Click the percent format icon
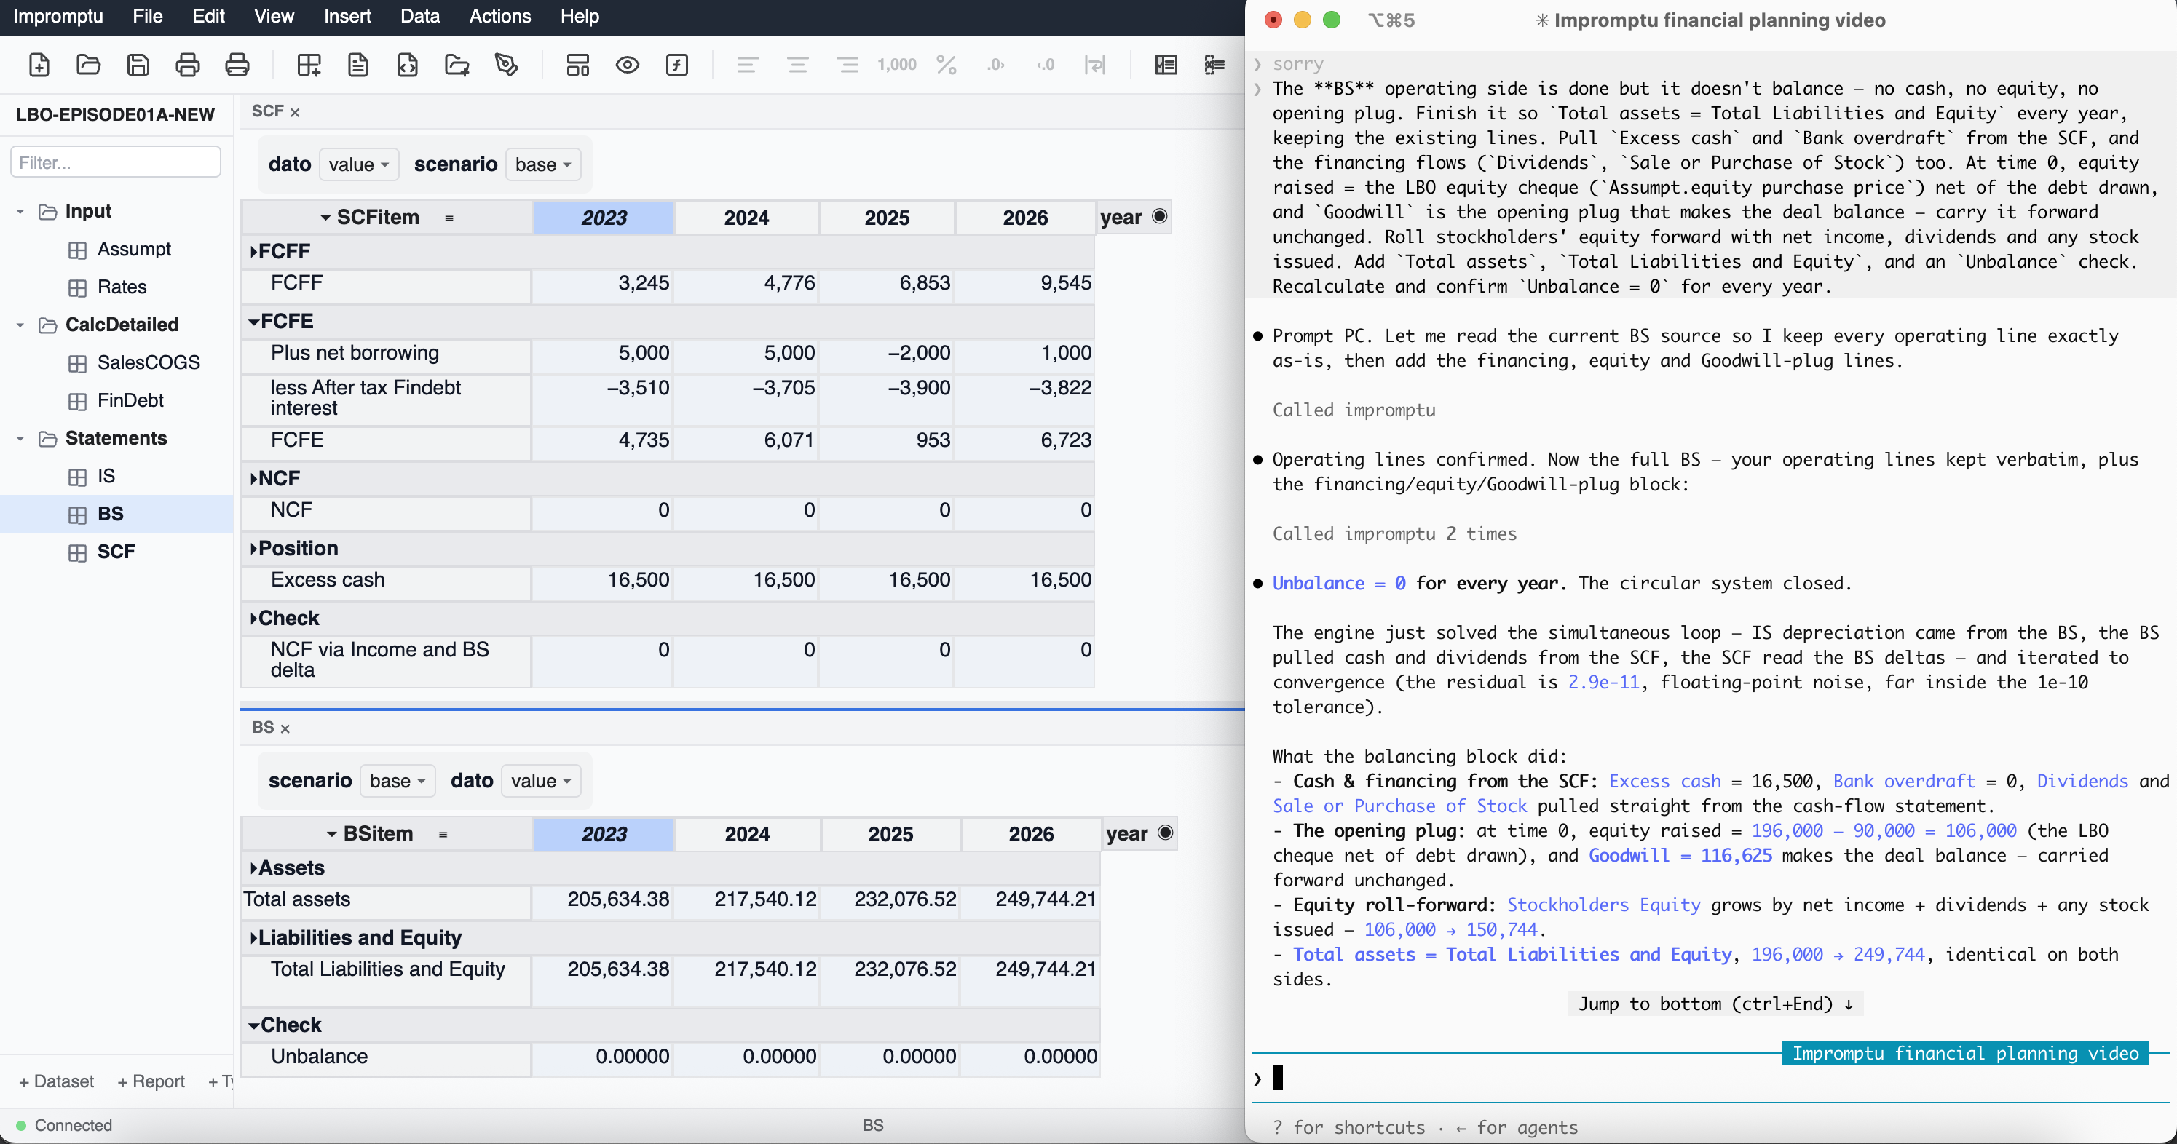 tap(947, 65)
